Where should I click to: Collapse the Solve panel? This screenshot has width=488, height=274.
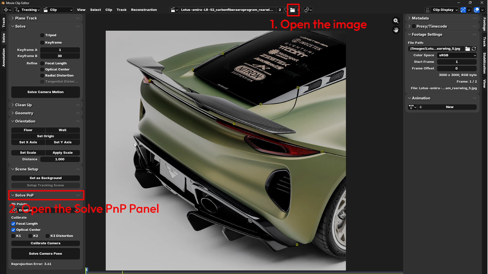coord(45,26)
